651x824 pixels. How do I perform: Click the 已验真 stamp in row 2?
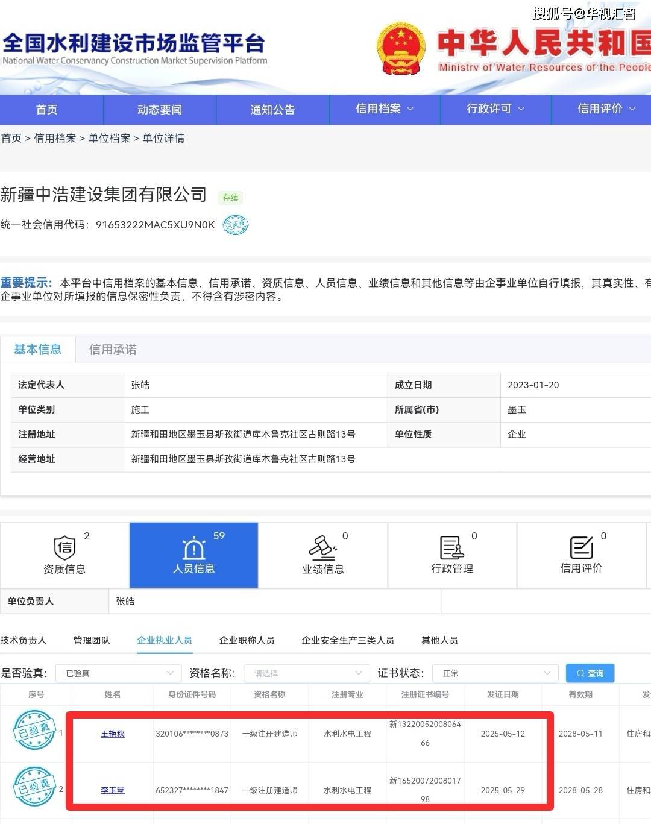point(34,786)
